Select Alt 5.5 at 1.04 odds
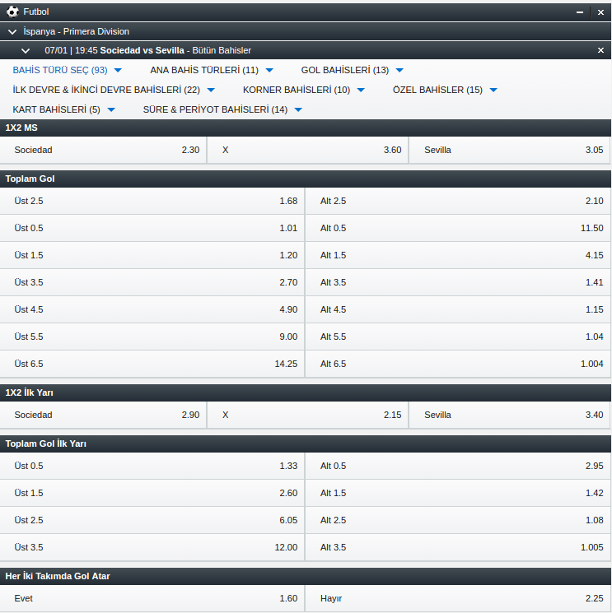 458,337
